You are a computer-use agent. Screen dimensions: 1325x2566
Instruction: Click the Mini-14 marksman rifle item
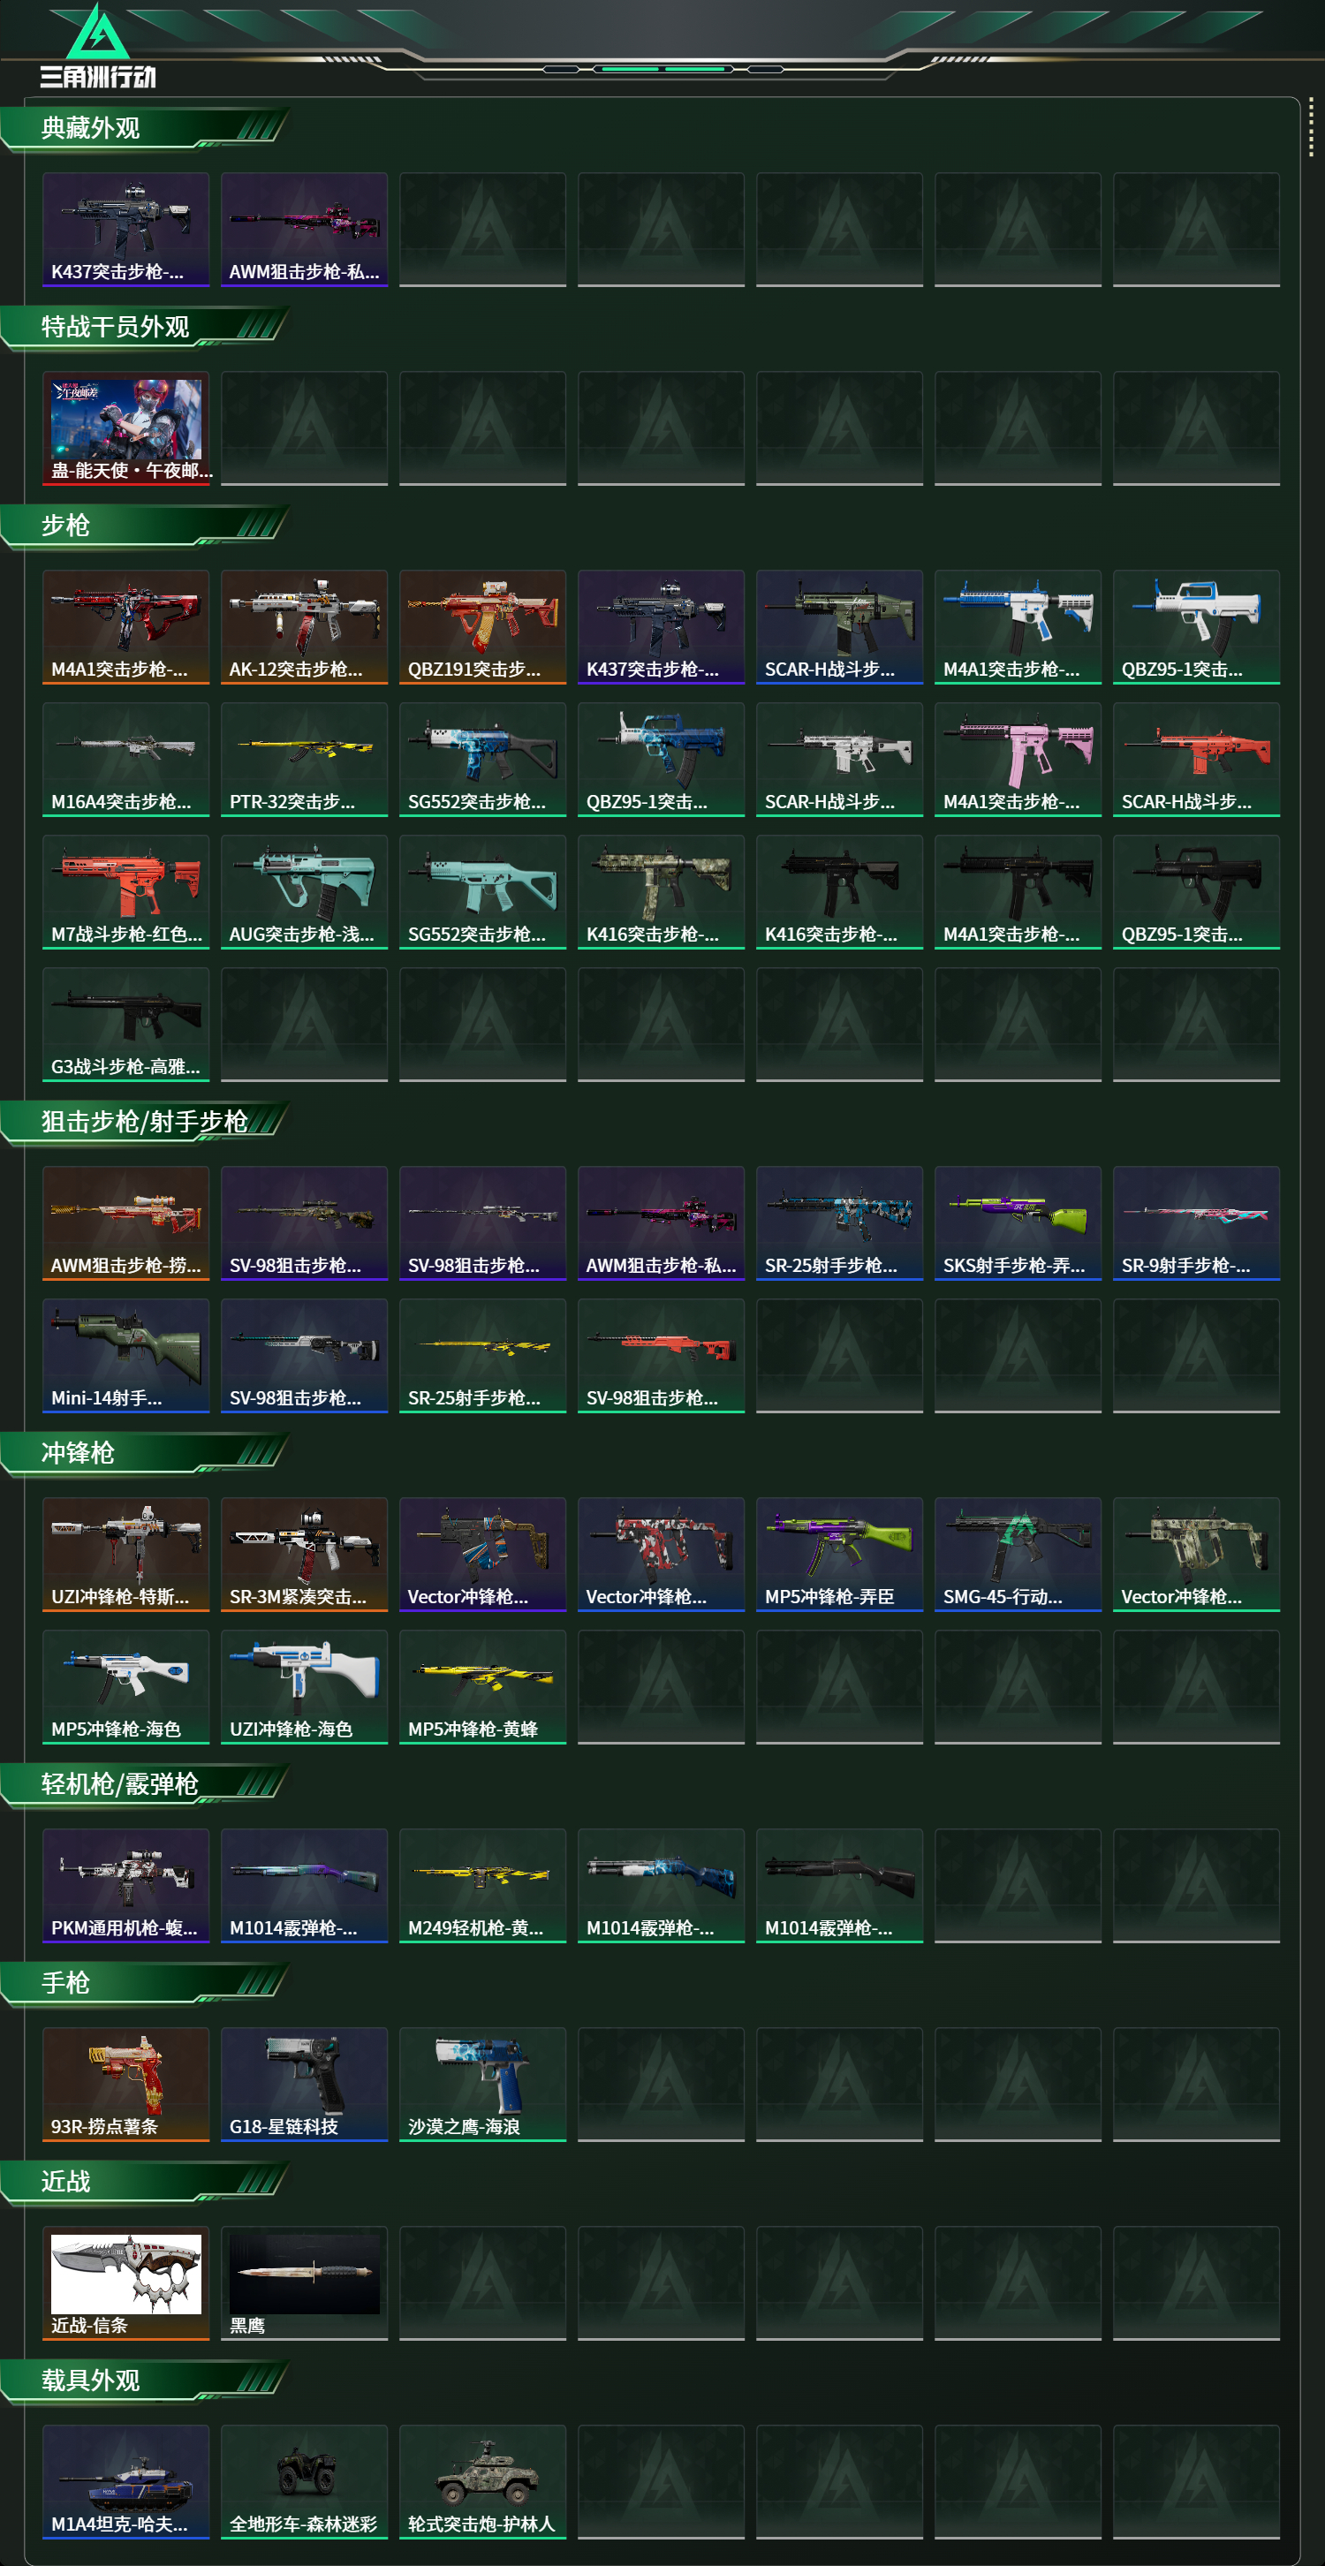pyautogui.click(x=125, y=1356)
